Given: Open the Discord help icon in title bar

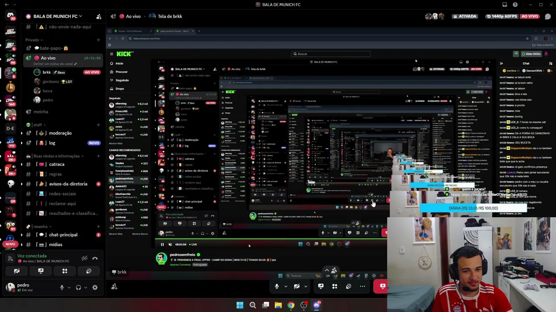Looking at the screenshot, I should [x=515, y=5].
